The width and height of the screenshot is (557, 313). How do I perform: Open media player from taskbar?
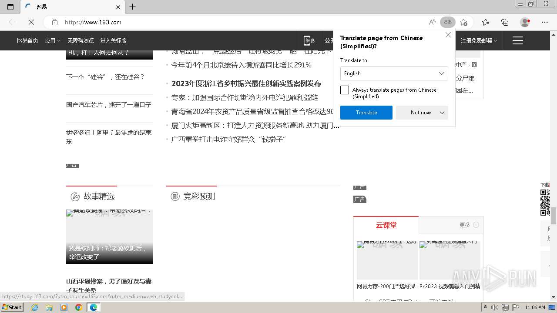pos(64,307)
